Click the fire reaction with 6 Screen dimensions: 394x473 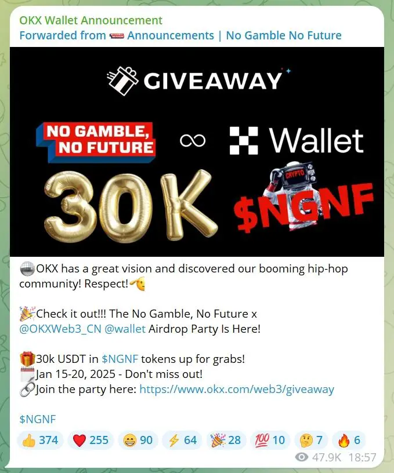tap(349, 440)
